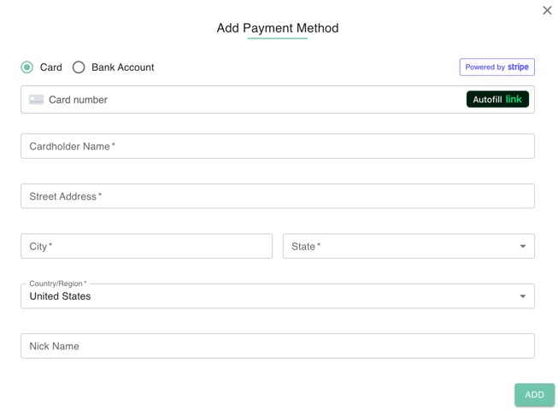Image resolution: width=558 pixels, height=409 pixels.
Task: Click the Autofill link button
Action: click(x=497, y=99)
